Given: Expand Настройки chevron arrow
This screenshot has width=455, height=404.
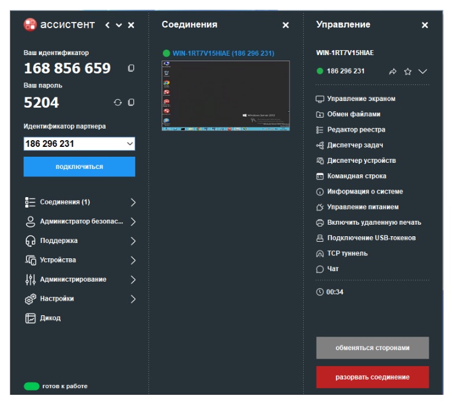Looking at the screenshot, I should (133, 299).
